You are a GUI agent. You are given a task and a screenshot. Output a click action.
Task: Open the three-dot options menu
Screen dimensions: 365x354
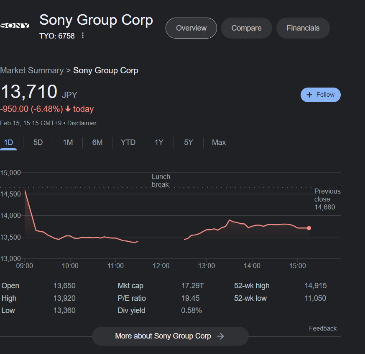click(83, 36)
